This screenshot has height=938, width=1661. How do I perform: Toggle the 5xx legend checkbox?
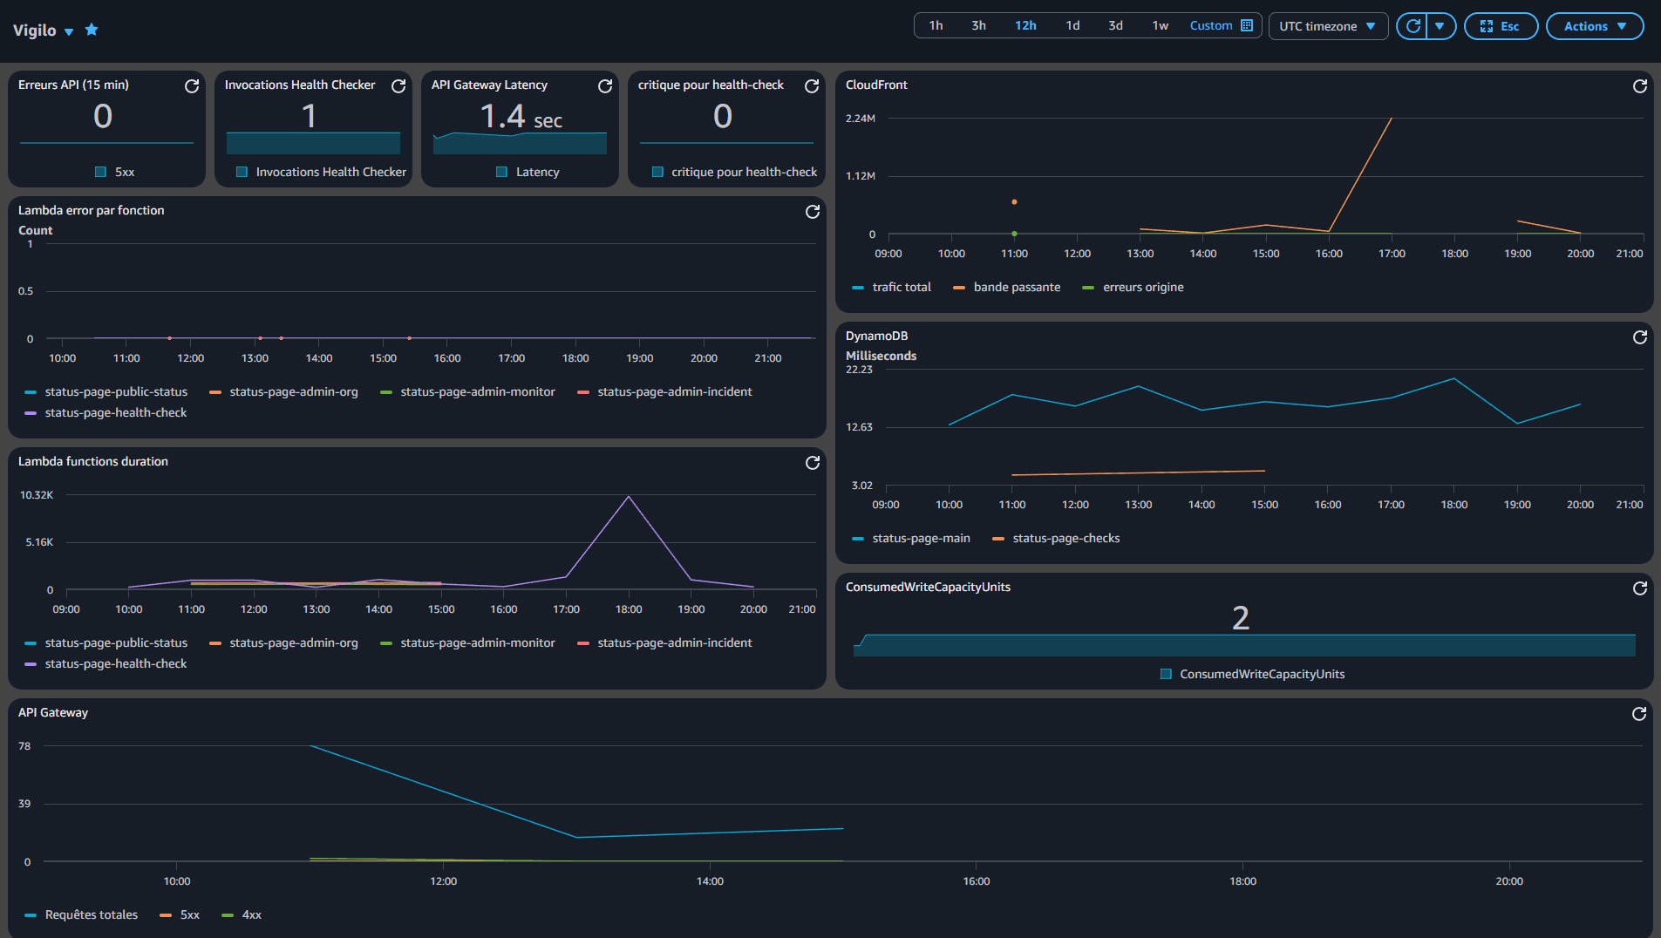click(100, 172)
